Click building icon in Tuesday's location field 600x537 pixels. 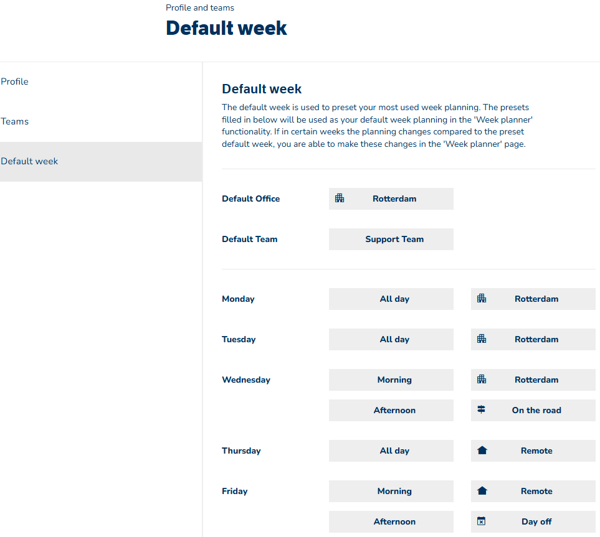click(482, 339)
